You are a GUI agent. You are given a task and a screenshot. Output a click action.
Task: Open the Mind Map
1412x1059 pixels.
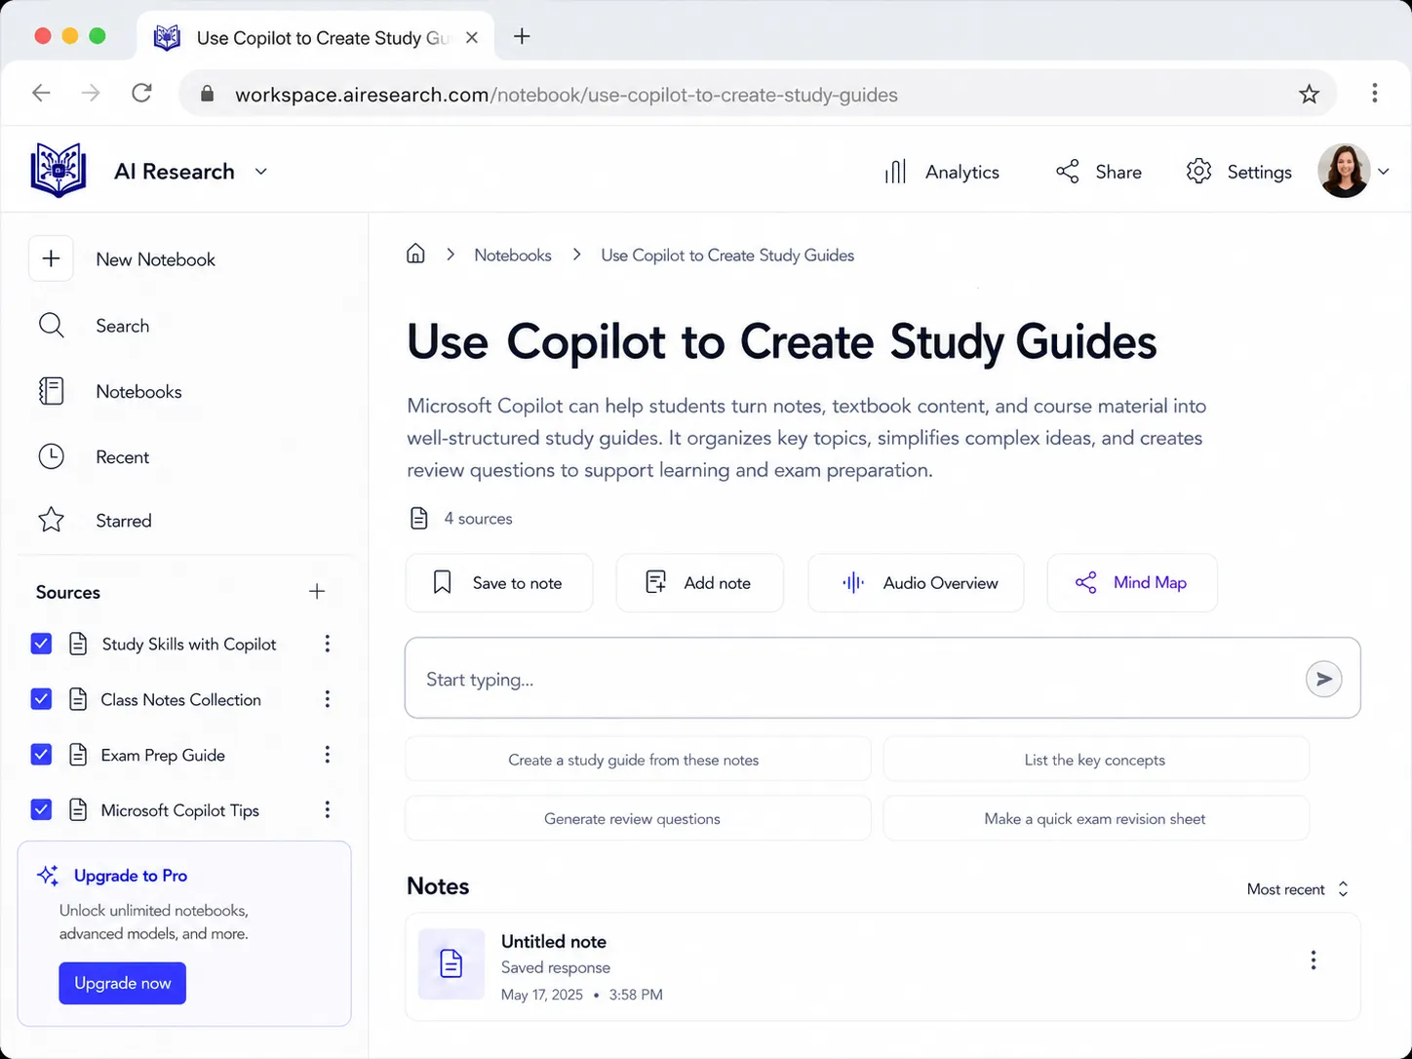point(1132,583)
